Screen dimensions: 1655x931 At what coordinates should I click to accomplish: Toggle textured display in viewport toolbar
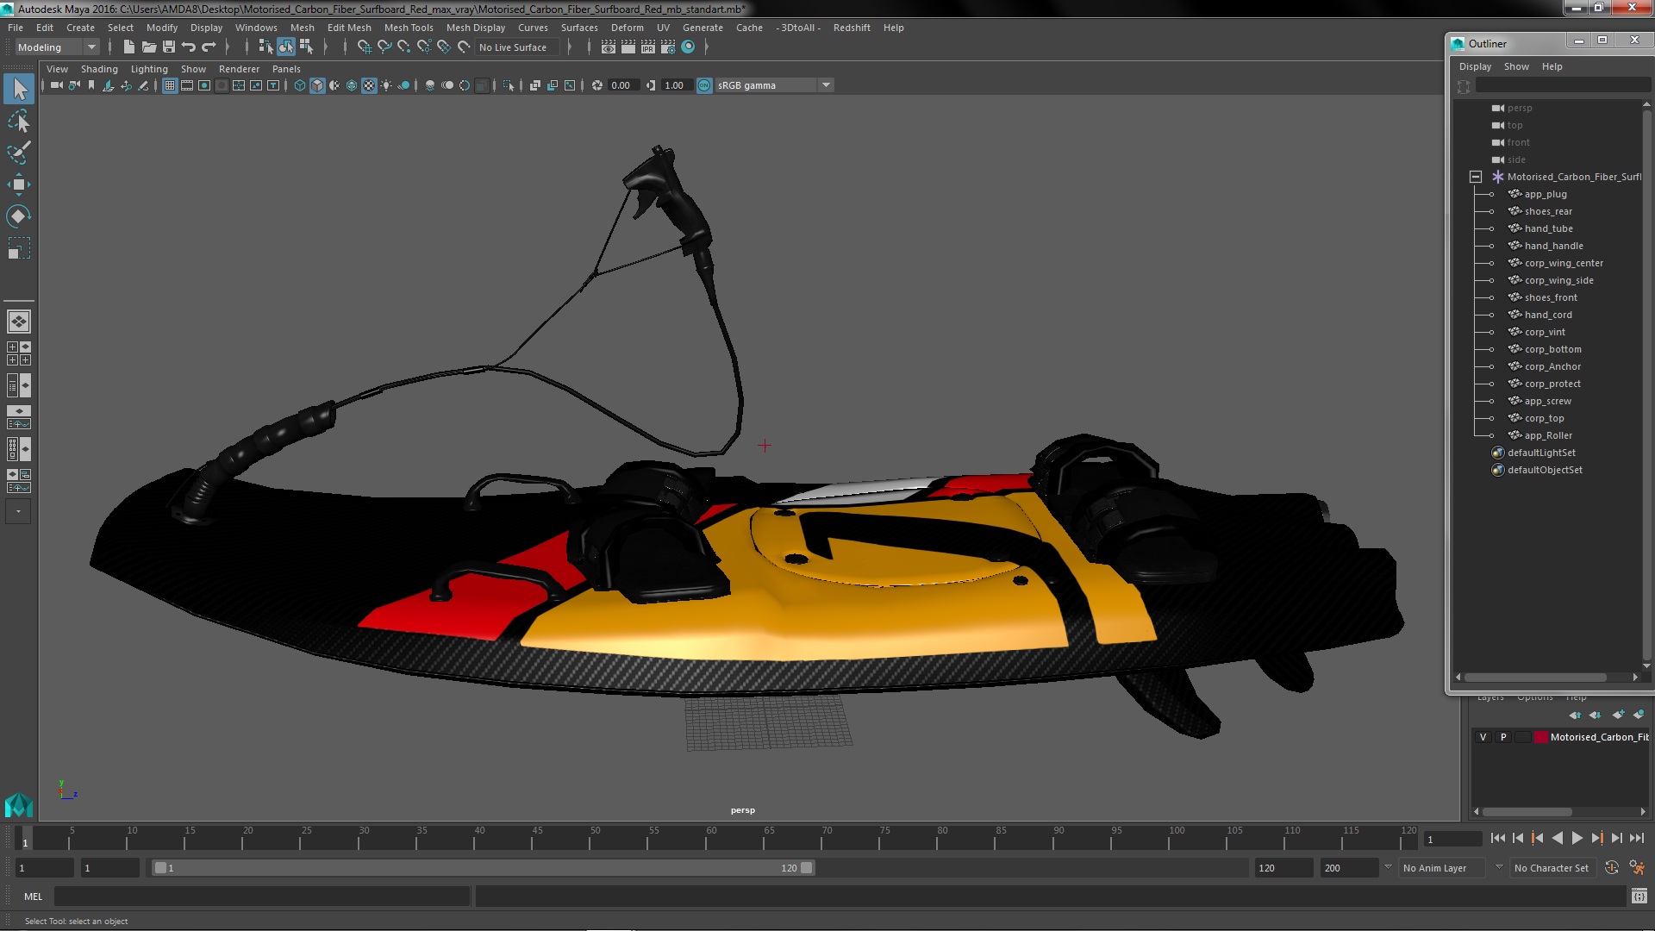(x=369, y=85)
